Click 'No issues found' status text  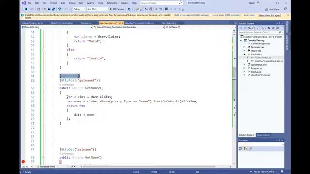coord(47,167)
